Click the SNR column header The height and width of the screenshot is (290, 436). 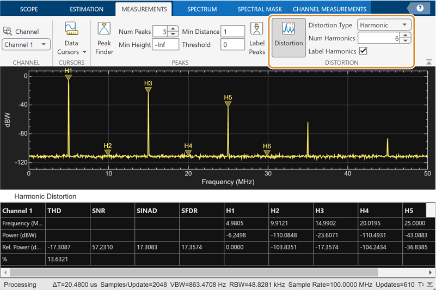click(112, 210)
